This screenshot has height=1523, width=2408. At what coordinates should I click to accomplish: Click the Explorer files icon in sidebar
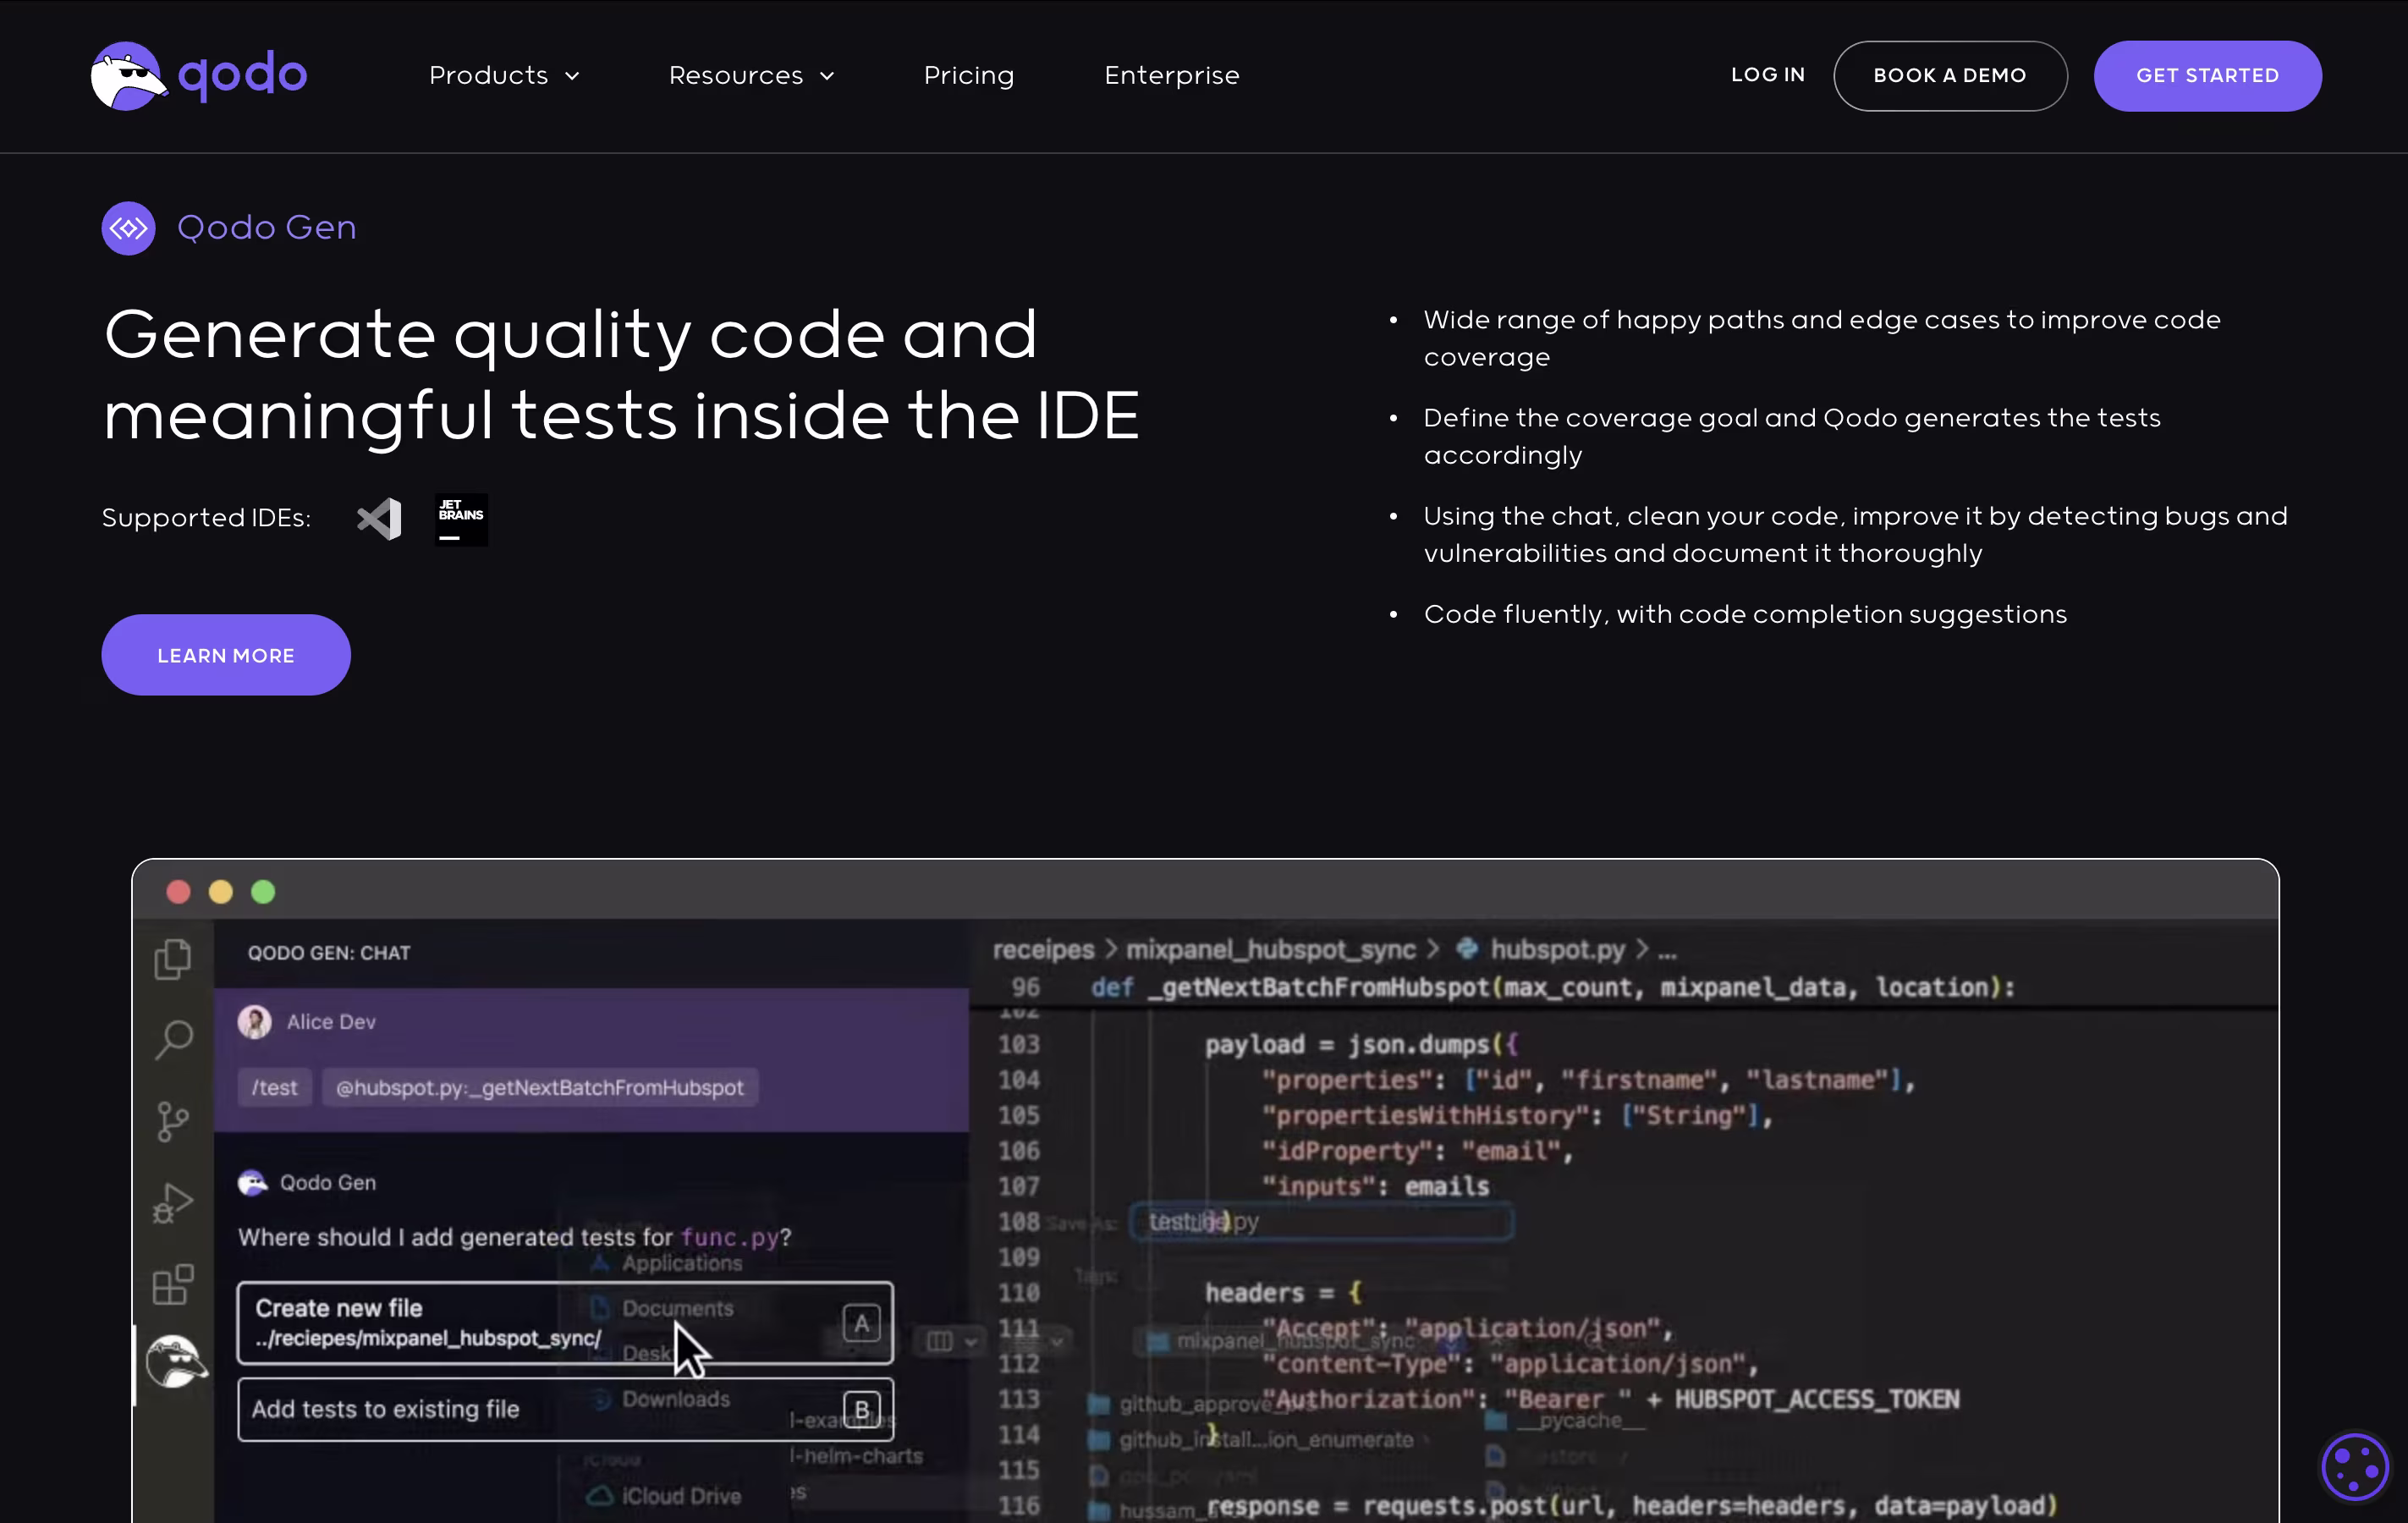click(173, 959)
